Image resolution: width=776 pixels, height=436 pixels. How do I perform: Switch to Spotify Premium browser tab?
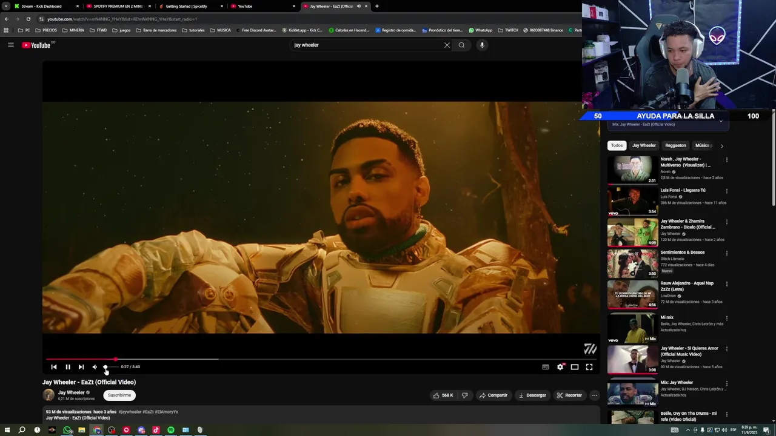[118, 6]
